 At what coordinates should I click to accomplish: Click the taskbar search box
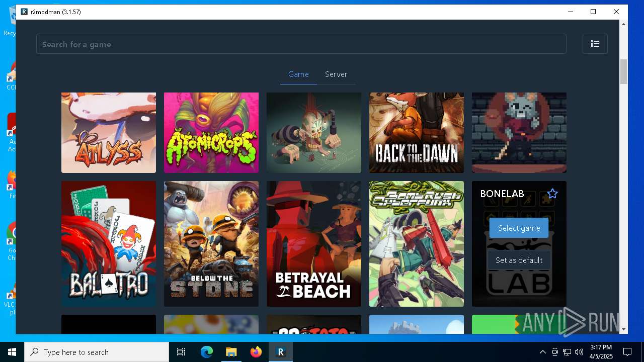[97, 352]
